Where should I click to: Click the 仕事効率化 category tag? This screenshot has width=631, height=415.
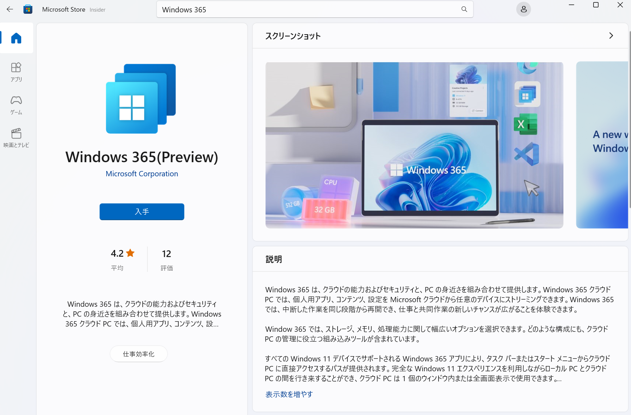(138, 354)
